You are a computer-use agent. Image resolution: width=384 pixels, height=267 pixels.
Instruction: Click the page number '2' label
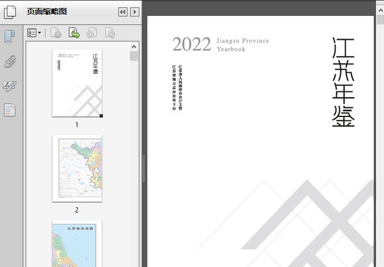pos(77,210)
